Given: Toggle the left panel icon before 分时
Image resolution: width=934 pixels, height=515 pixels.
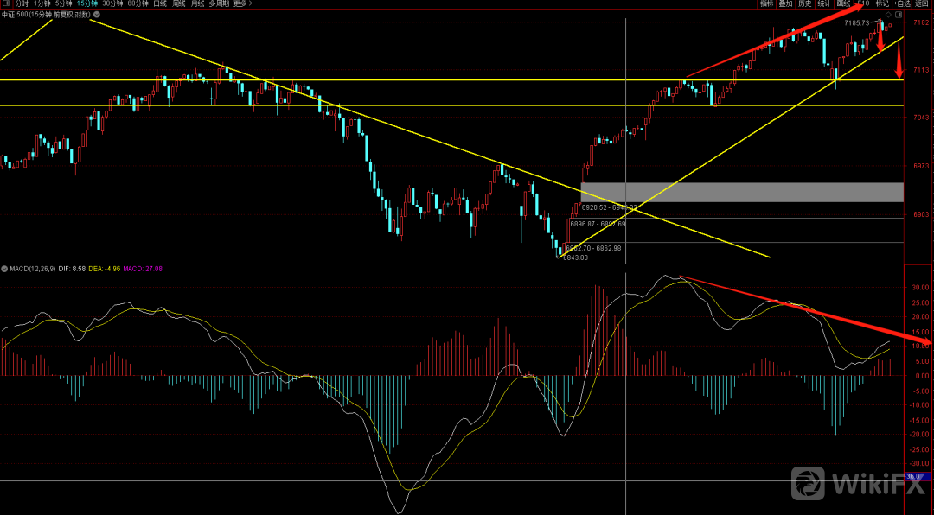Looking at the screenshot, I should [x=5, y=4].
